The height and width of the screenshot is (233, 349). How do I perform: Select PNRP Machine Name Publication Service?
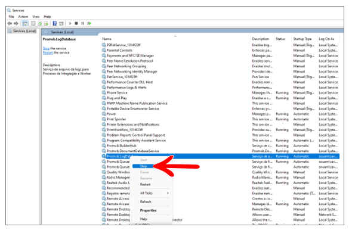pos(137,103)
